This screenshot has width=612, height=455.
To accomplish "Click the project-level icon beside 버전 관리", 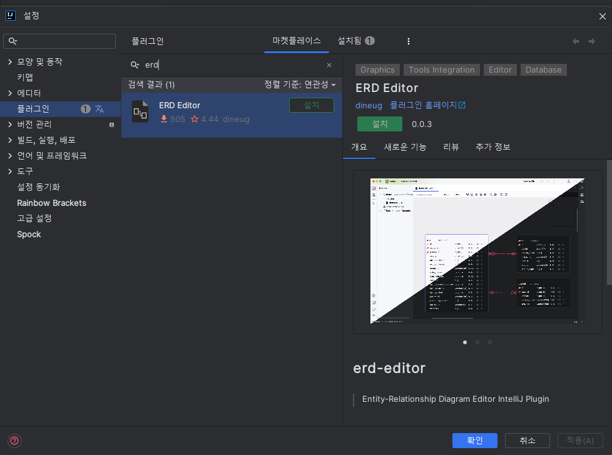I will pos(111,125).
